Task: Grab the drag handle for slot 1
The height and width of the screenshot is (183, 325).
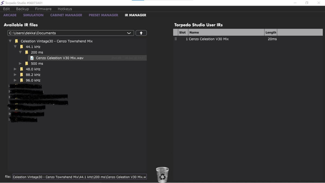Action: 175,39
